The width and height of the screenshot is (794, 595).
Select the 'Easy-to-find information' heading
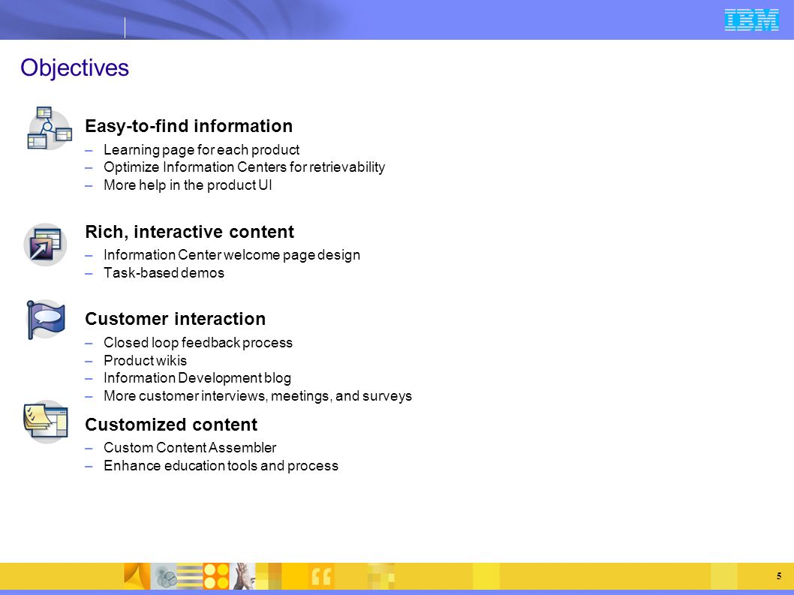[189, 126]
